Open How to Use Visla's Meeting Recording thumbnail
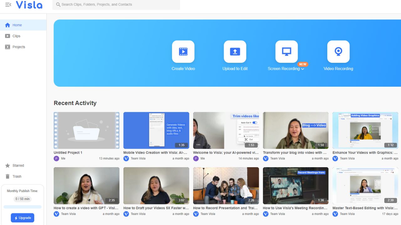This screenshot has width=401, height=225. (x=296, y=186)
